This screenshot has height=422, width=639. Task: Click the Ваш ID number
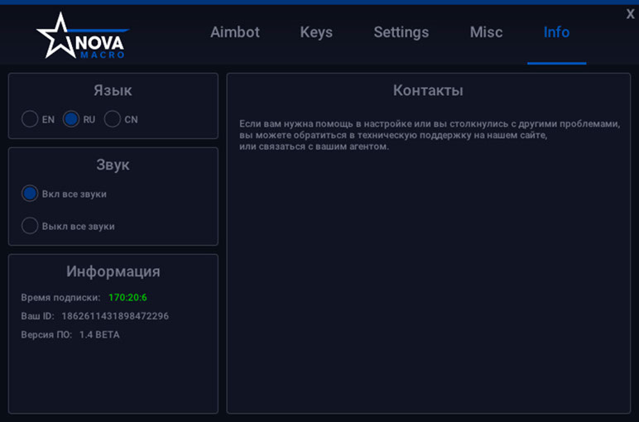click(x=115, y=316)
